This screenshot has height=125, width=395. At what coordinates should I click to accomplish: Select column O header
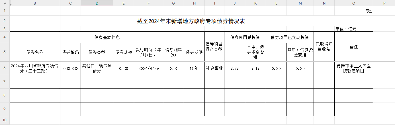point(354,3)
